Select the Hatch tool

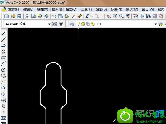pos(3,118)
